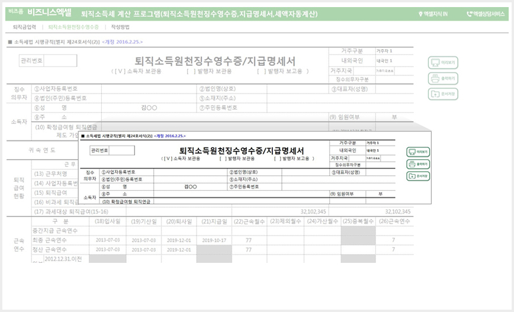Select the 거주자 1 cell in the background sheet
Image resolution: width=514 pixels, height=312 pixels.
pos(394,51)
